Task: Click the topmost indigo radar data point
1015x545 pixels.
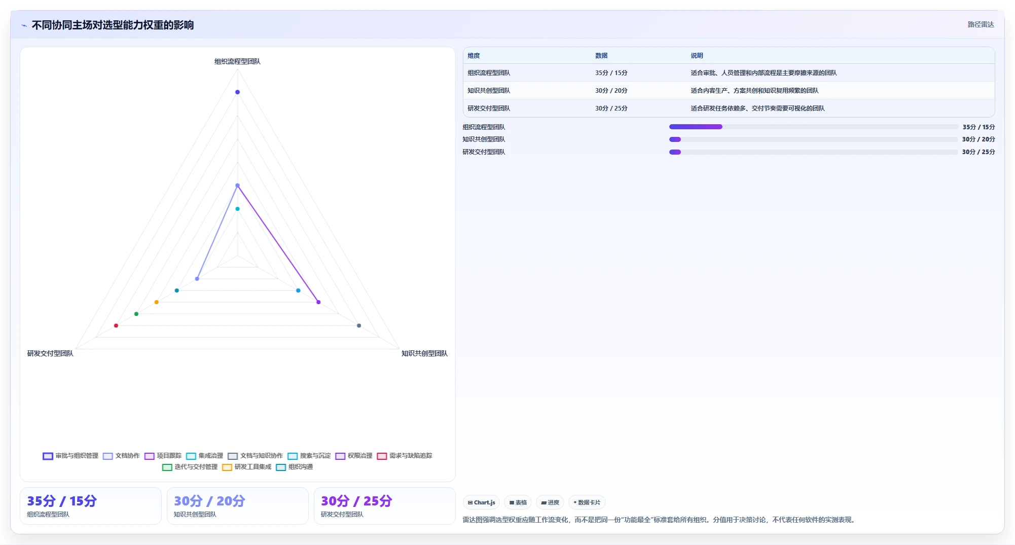Action: tap(237, 92)
